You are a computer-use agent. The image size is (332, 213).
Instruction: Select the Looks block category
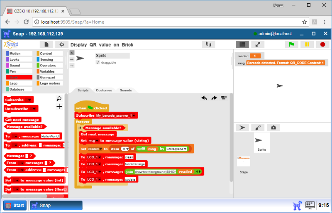pyautogui.click(x=19, y=59)
